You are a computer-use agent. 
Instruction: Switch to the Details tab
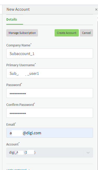(x=12, y=19)
